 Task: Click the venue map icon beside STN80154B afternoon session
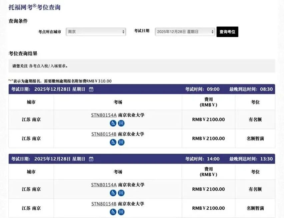pyautogui.click(x=121, y=212)
